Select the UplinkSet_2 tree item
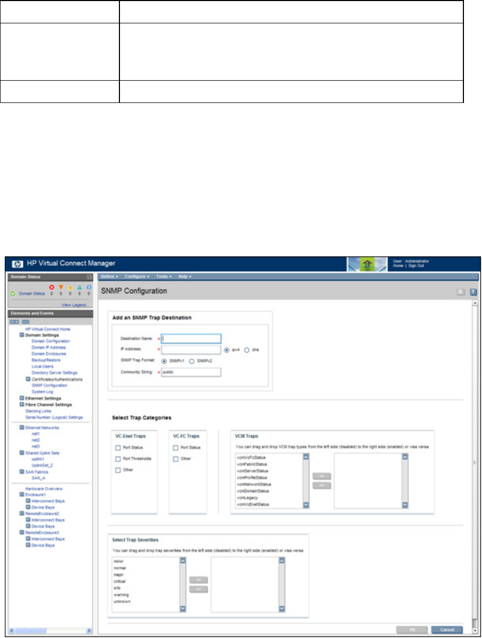The width and height of the screenshot is (482, 638). [42, 465]
